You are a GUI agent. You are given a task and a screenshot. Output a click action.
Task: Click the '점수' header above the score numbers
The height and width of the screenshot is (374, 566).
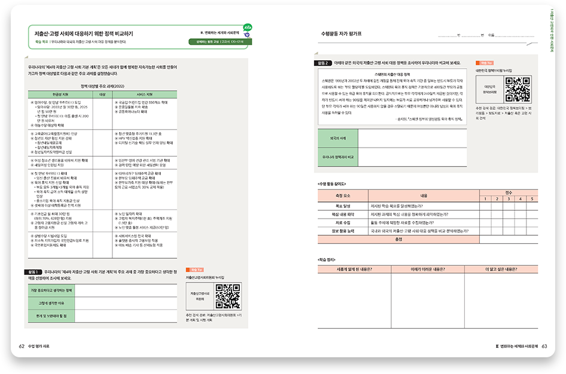(509, 193)
